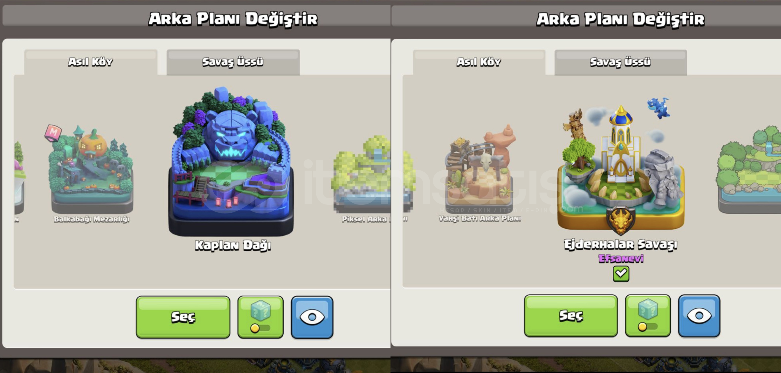Click the left panel Seç button

tap(183, 317)
